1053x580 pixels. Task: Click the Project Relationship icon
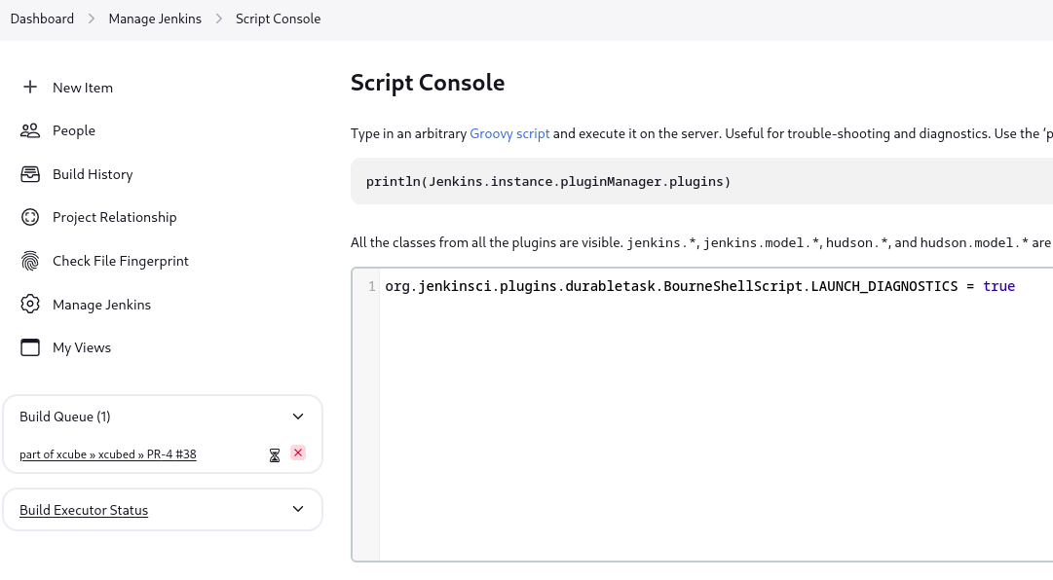(x=29, y=217)
